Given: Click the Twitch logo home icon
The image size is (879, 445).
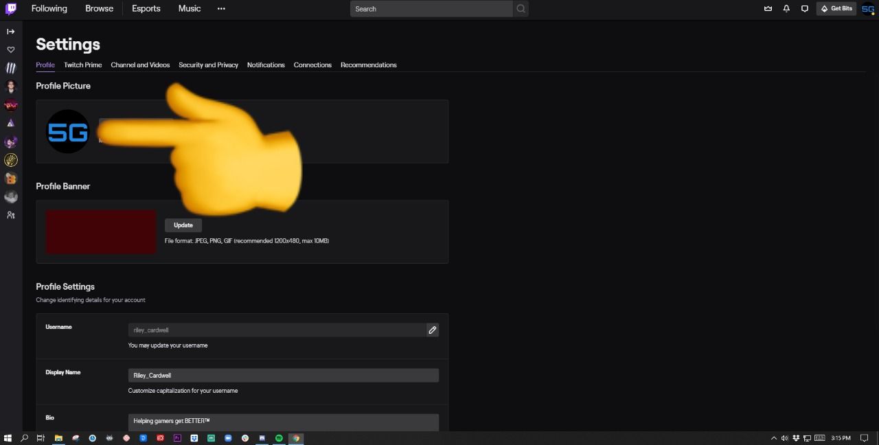Looking at the screenshot, I should click(x=11, y=9).
